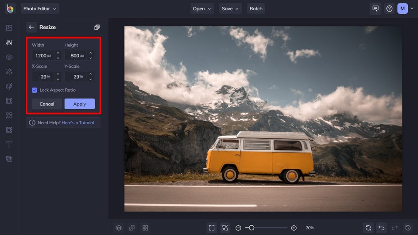
Task: Click the van photo on canvas
Action: 263,119
